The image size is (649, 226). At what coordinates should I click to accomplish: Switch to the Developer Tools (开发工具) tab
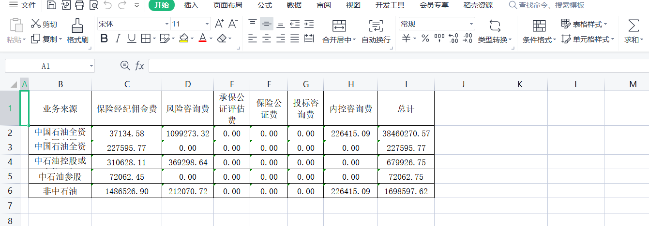[390, 5]
